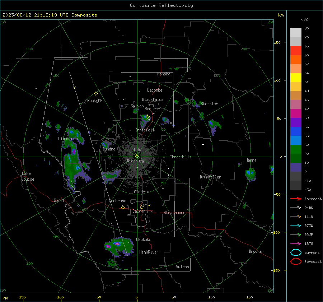Click the Lake Louise label
This screenshot has height=302, width=323.
[x=28, y=176]
